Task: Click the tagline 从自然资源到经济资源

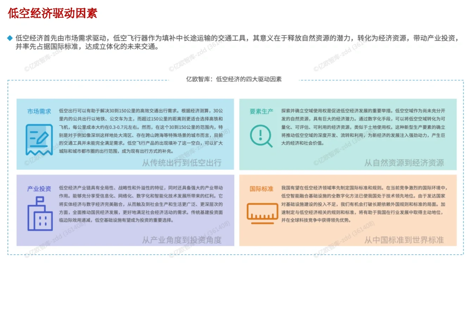Action: click(x=404, y=163)
